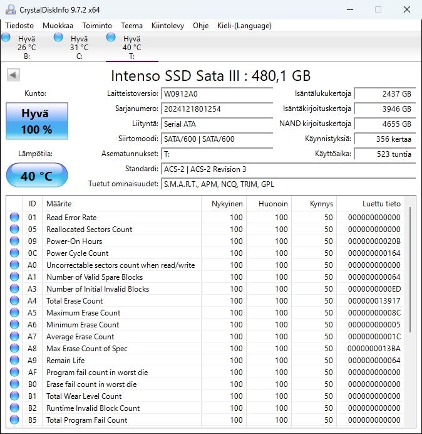The width and height of the screenshot is (422, 434).
Task: Click the Luettu tieto column header
Action: pos(381,204)
